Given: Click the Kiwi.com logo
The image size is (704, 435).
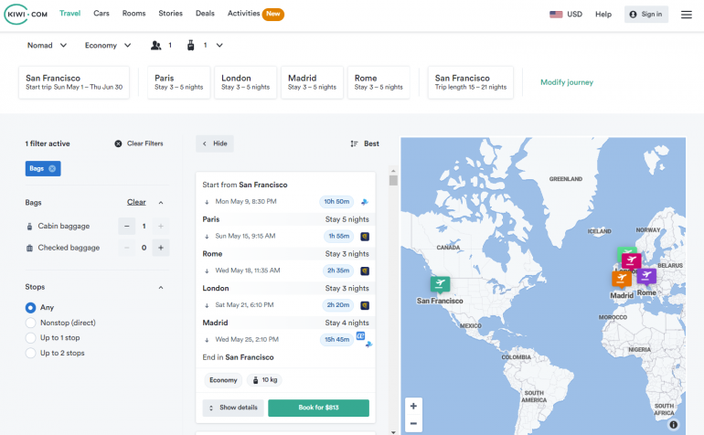Looking at the screenshot, I should (27, 14).
